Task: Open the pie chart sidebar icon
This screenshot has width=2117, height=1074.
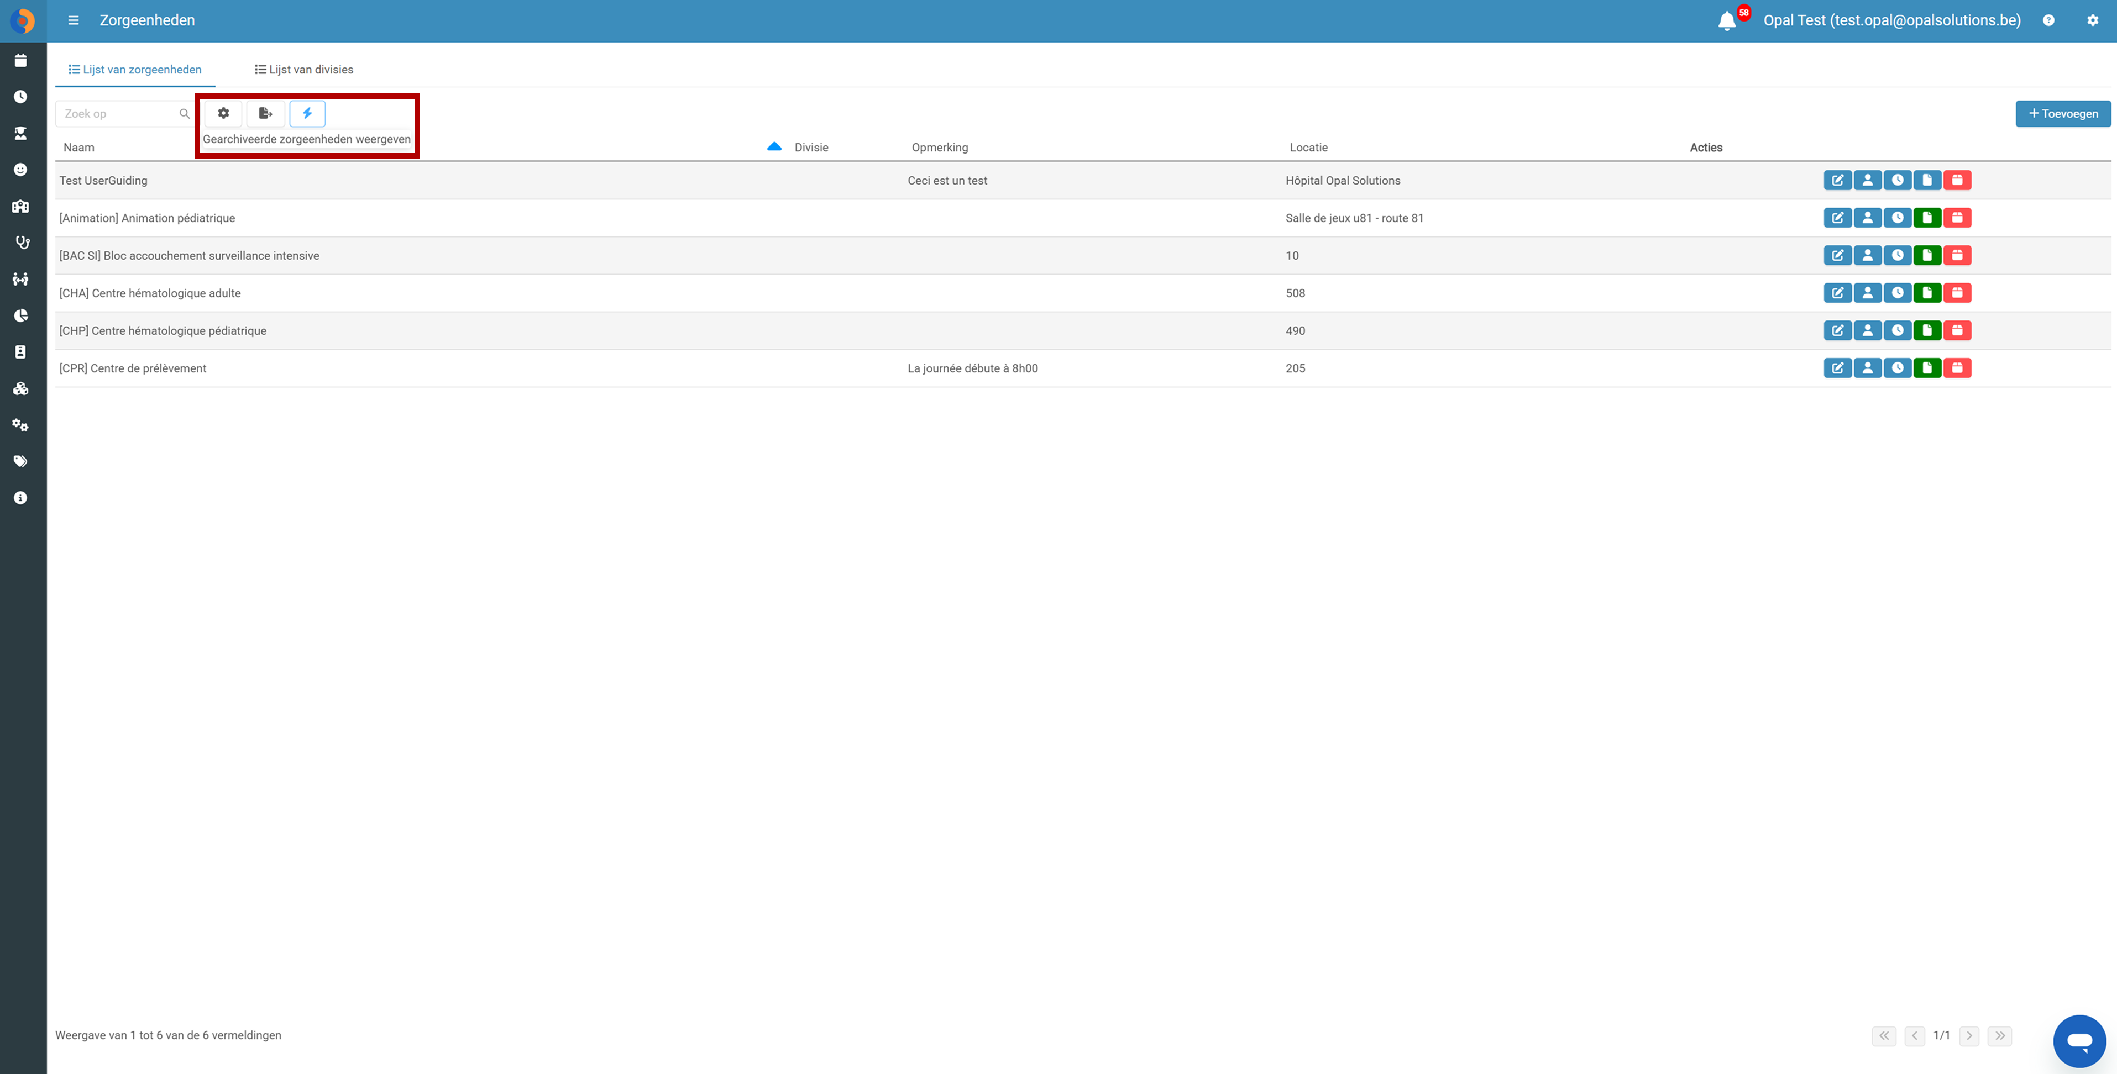Action: point(20,315)
